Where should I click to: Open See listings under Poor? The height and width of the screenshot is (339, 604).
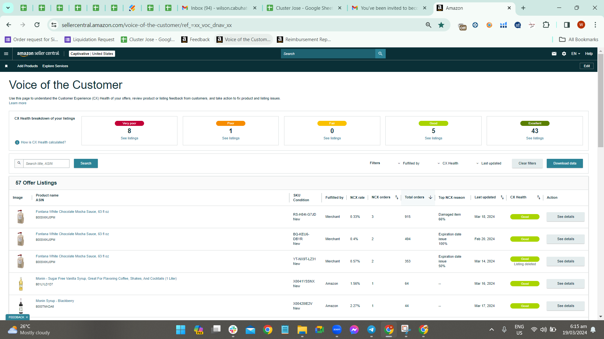point(231,138)
